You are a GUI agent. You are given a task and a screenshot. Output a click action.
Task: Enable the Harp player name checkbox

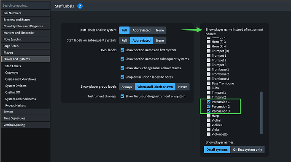pyautogui.click(x=209, y=116)
